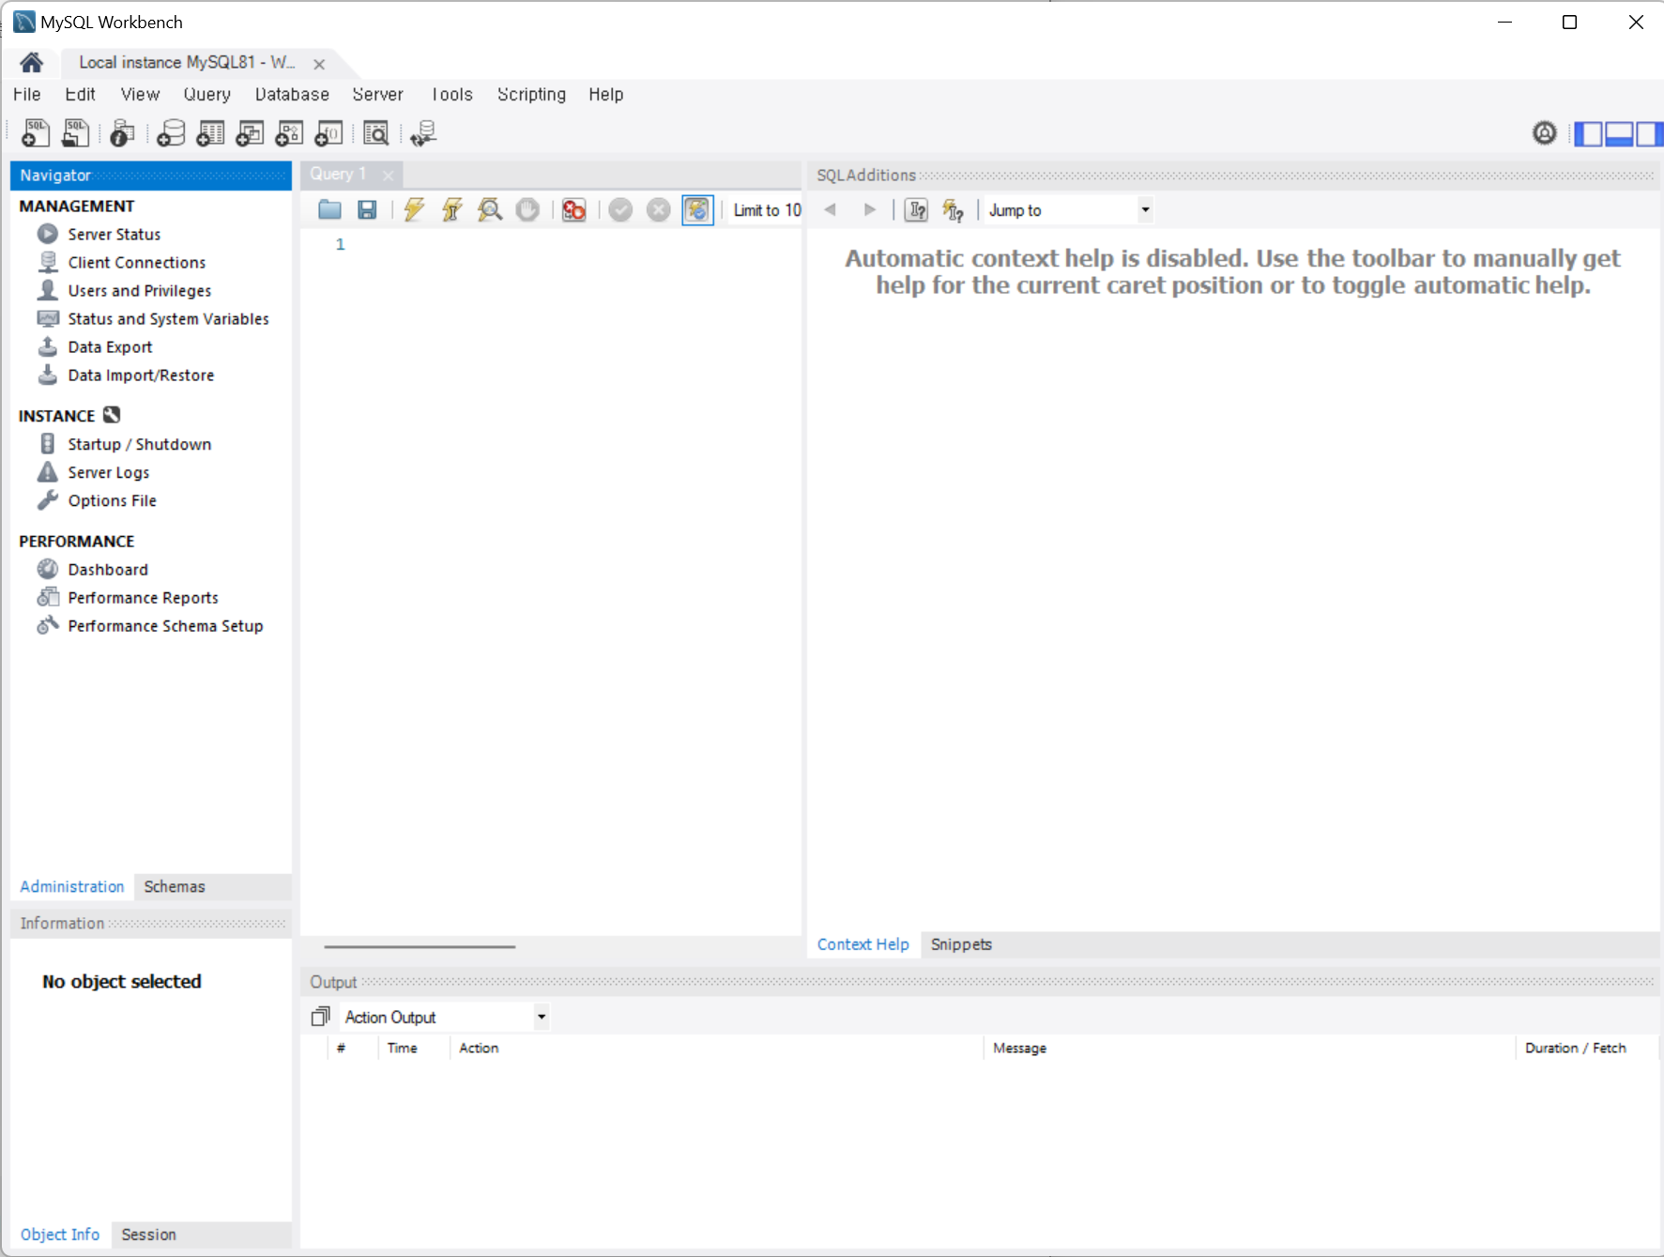
Task: Reconnect to DBMS icon
Action: tap(423, 133)
